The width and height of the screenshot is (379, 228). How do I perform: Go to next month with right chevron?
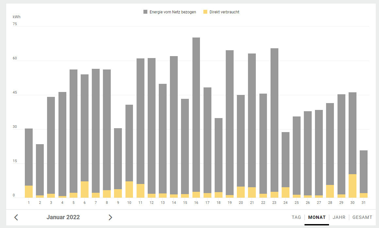[110, 217]
